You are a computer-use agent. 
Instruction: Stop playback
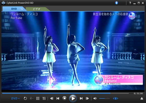pyautogui.click(x=64, y=98)
